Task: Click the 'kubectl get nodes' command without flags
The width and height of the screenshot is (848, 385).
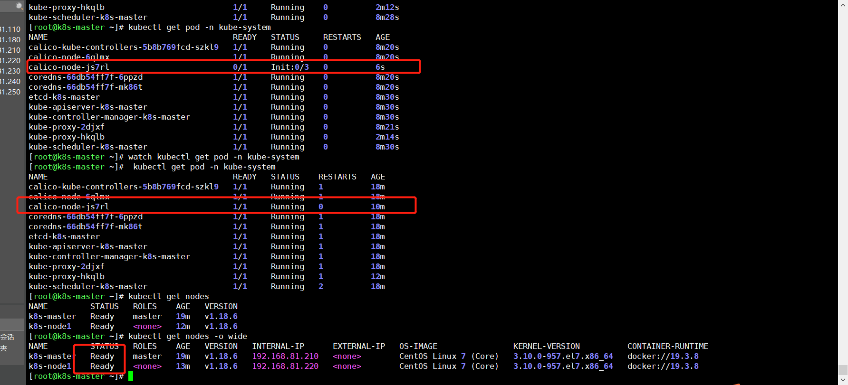Action: pyautogui.click(x=169, y=296)
